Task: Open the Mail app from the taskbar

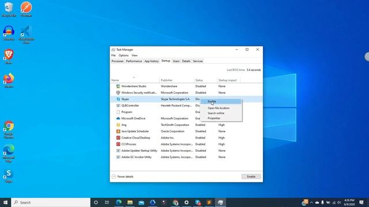Action: point(141,202)
